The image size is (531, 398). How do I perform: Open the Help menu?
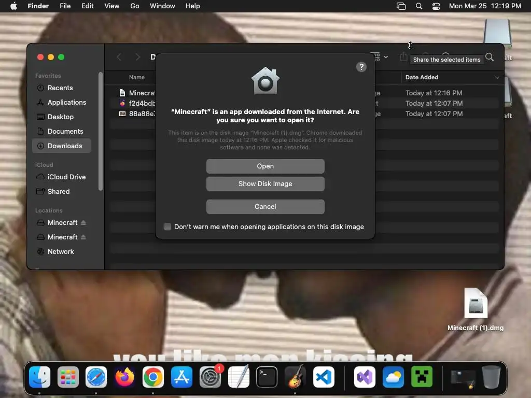coord(193,6)
